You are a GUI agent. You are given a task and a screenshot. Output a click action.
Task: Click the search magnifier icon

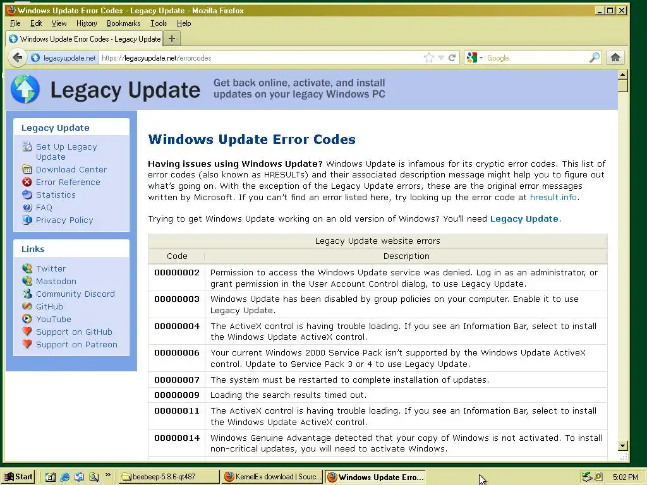click(595, 57)
